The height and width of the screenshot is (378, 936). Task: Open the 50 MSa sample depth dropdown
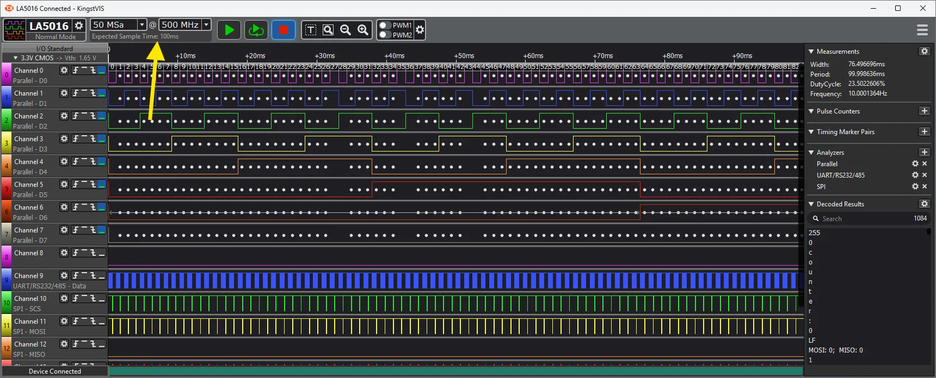[x=141, y=24]
